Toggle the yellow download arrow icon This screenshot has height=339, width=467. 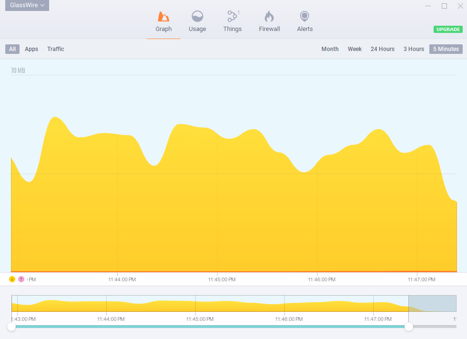click(x=12, y=279)
